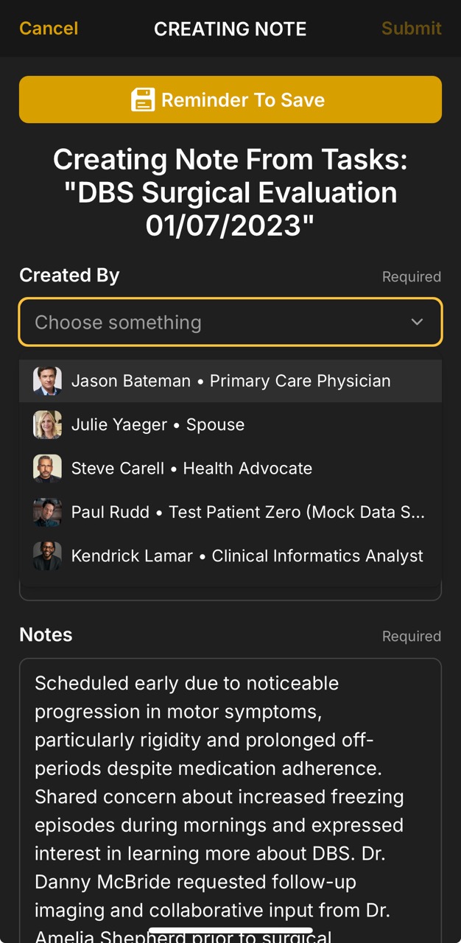Viewport: 461px width, 943px height.
Task: Select Julie Yaeger, Spouse
Action: click(x=230, y=424)
